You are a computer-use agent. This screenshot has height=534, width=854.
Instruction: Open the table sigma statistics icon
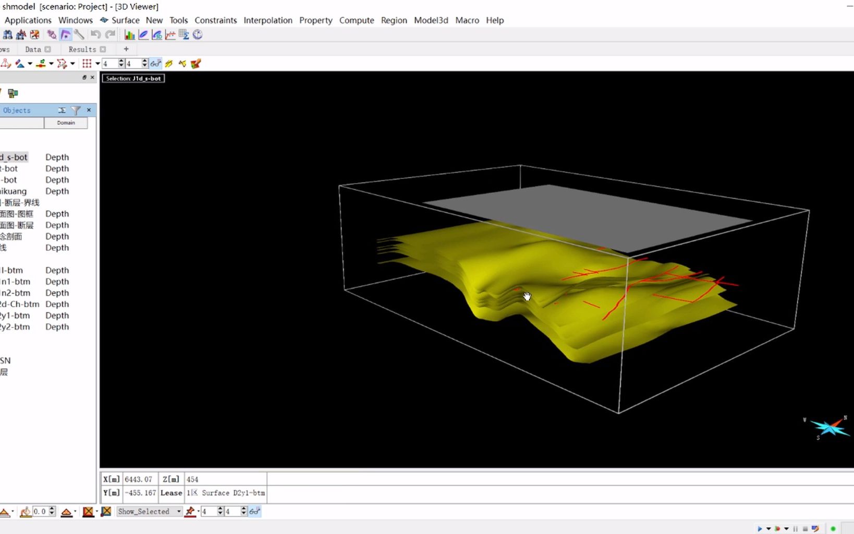pyautogui.click(x=184, y=35)
